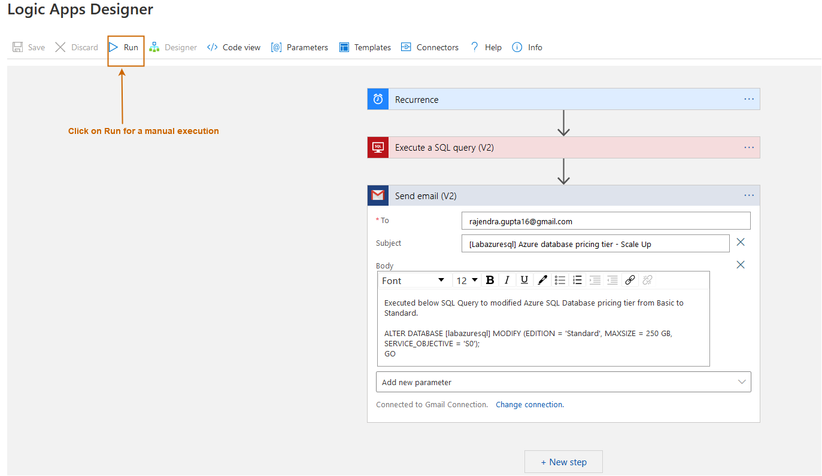Click the Help question mark icon
The width and height of the screenshot is (822, 476).
click(x=475, y=47)
